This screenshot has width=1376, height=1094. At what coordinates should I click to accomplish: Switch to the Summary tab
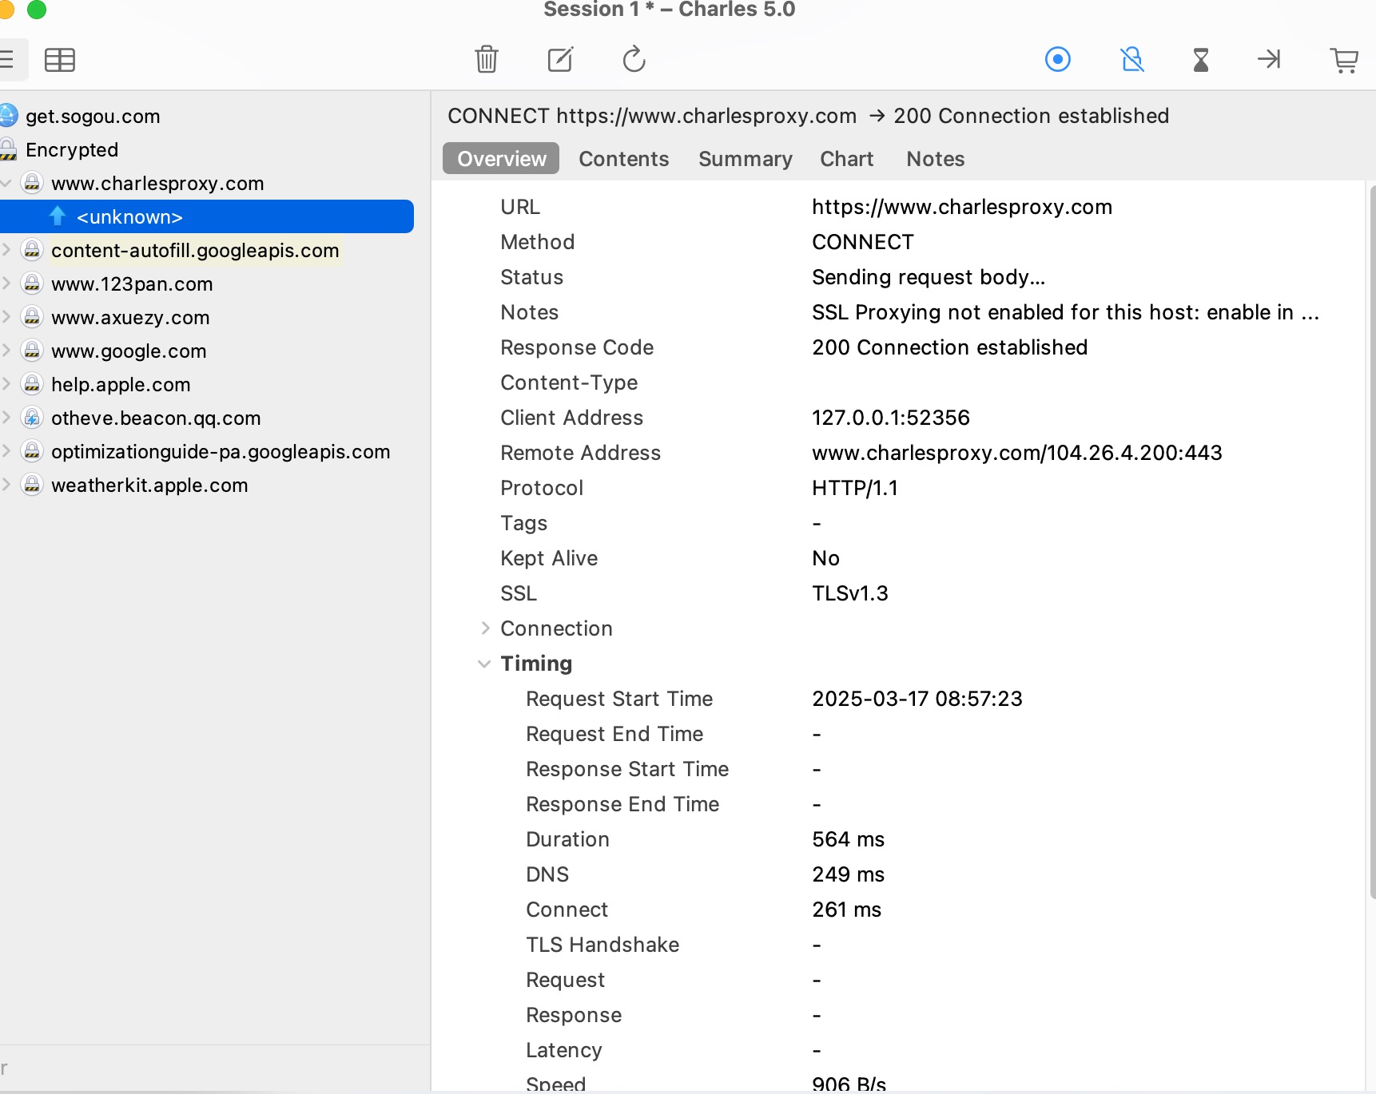pos(745,159)
